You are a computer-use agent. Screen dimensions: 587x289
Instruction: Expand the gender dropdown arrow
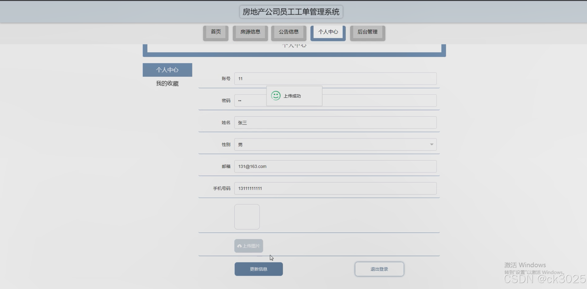tap(431, 144)
